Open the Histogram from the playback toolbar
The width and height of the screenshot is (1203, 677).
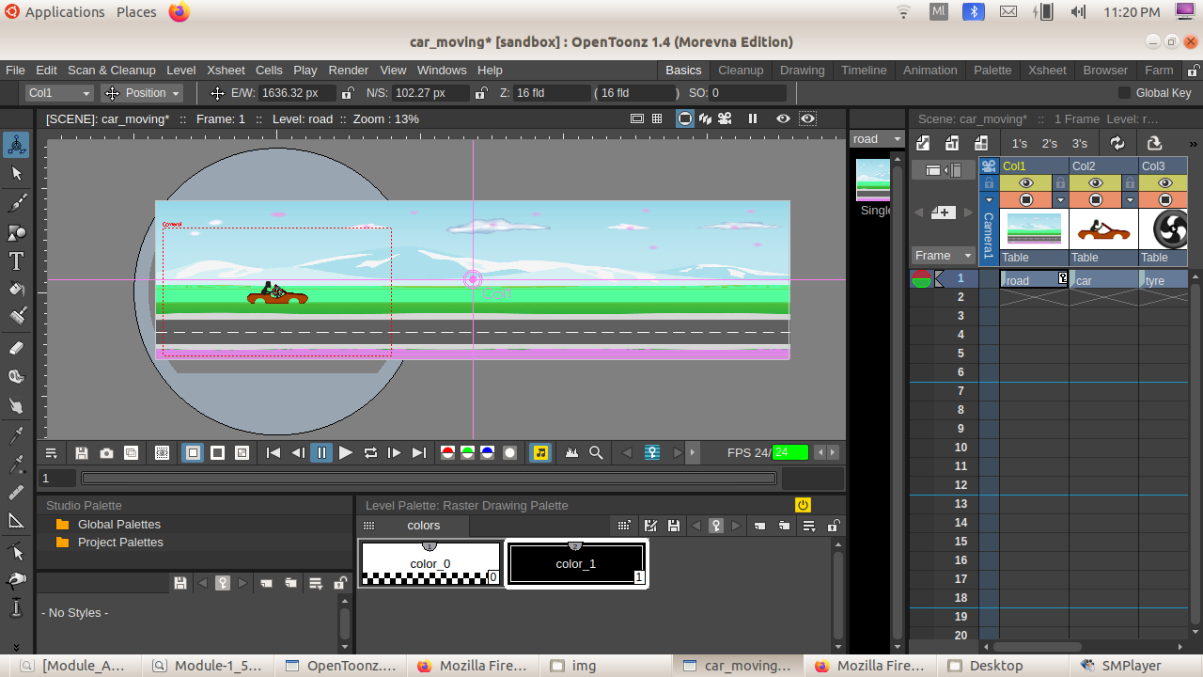(x=571, y=452)
